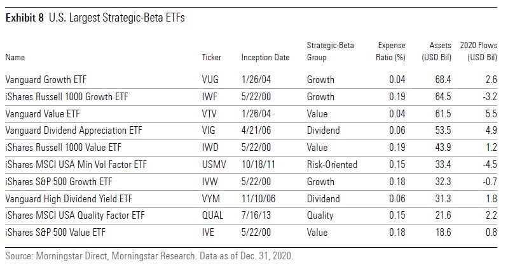Click the Strategic-Beta Group column header
Screen dimensions: 508x265
(331, 51)
